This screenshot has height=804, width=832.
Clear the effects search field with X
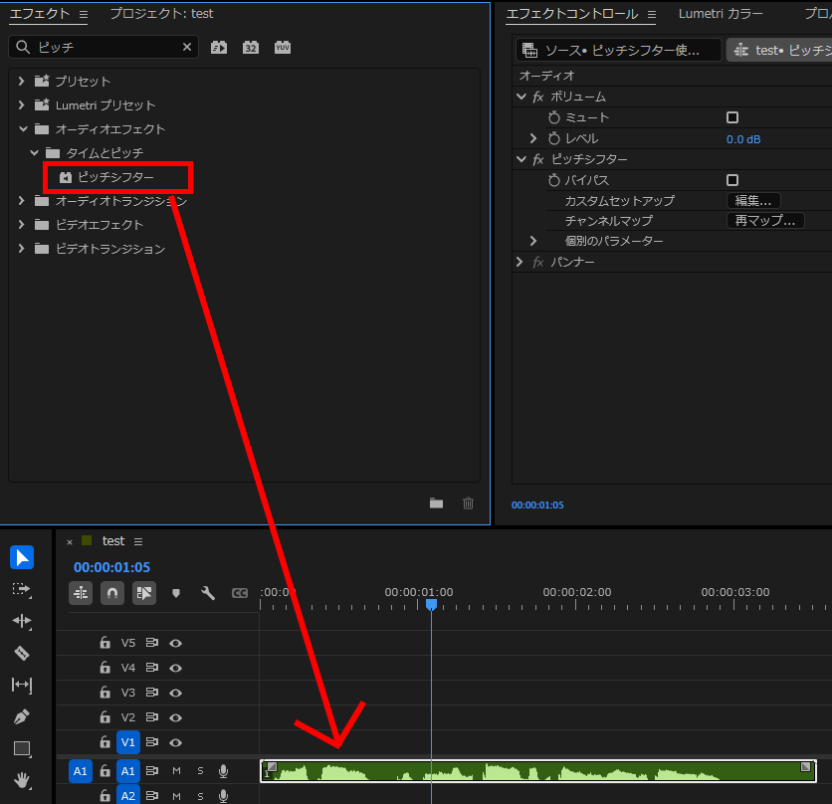pyautogui.click(x=187, y=47)
